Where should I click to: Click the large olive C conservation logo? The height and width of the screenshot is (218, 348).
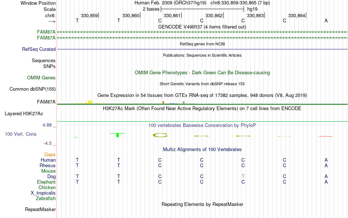click(x=160, y=135)
